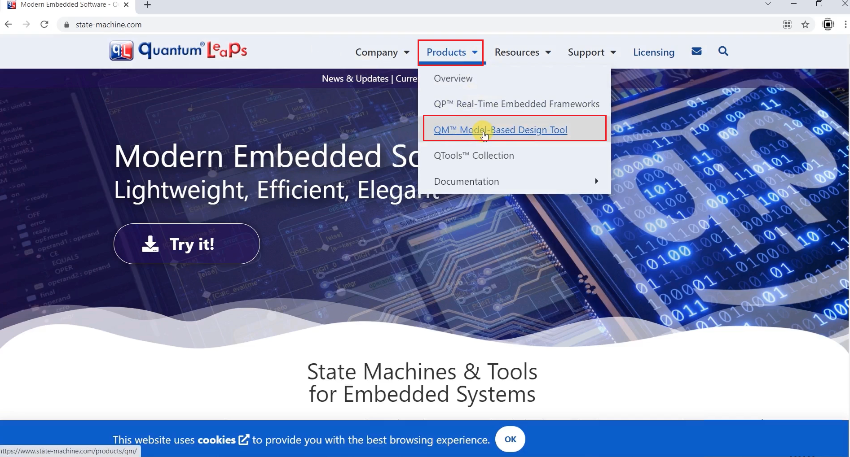Open the Licensing page

653,52
